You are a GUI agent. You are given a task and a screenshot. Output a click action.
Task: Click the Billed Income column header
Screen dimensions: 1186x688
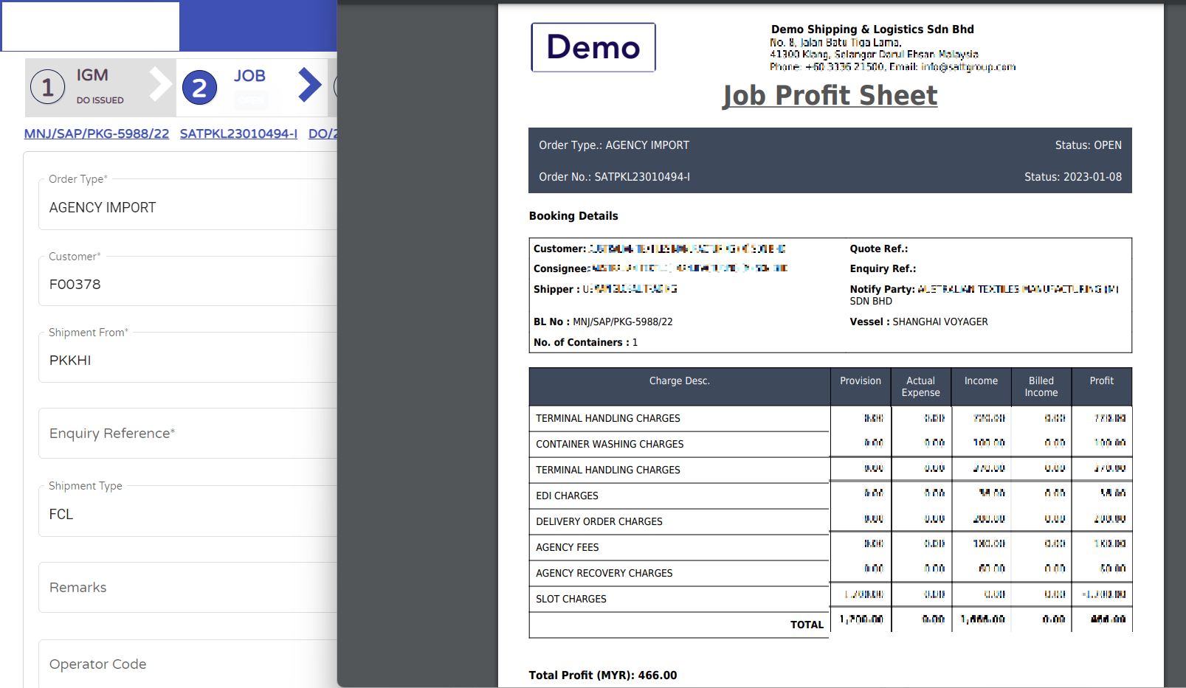coord(1041,386)
